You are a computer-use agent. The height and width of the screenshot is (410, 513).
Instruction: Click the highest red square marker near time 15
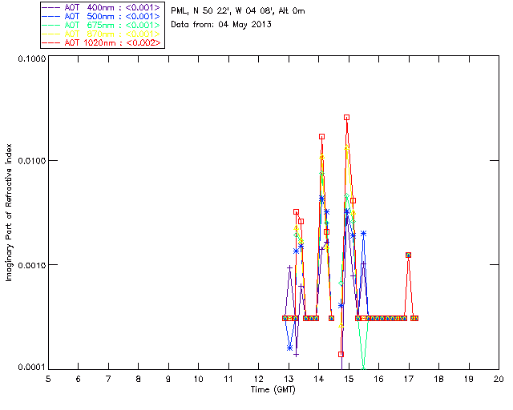[347, 118]
